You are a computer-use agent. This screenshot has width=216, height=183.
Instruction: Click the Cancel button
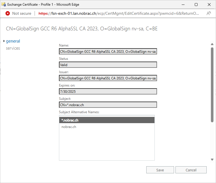pos(191,170)
